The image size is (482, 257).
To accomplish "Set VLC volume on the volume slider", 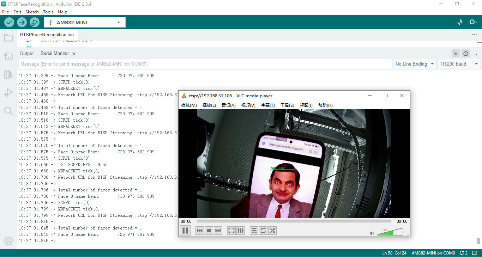I will [x=390, y=232].
